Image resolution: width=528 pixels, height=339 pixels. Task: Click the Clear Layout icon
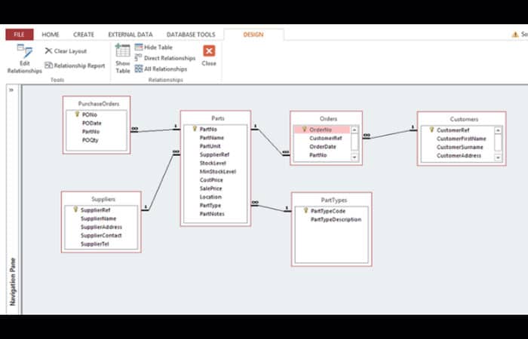pos(48,50)
